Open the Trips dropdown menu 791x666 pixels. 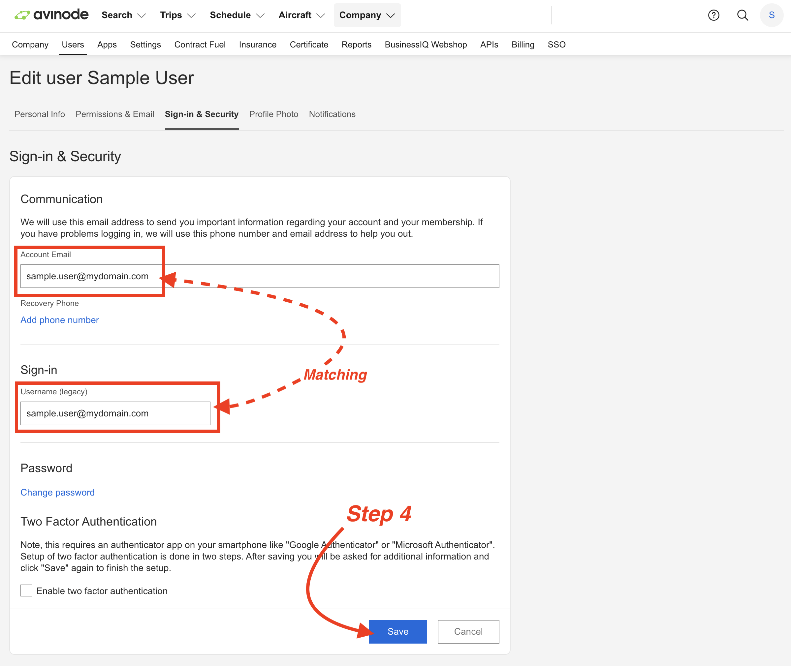(177, 15)
